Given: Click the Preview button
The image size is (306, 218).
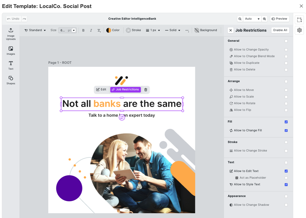Looking at the screenshot, I should point(279,19).
